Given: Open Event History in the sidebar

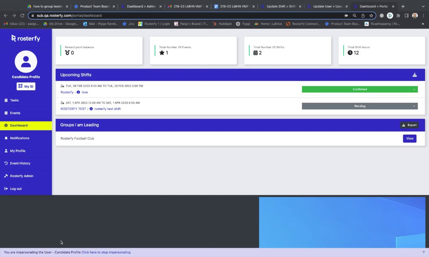Looking at the screenshot, I should tap(26, 163).
